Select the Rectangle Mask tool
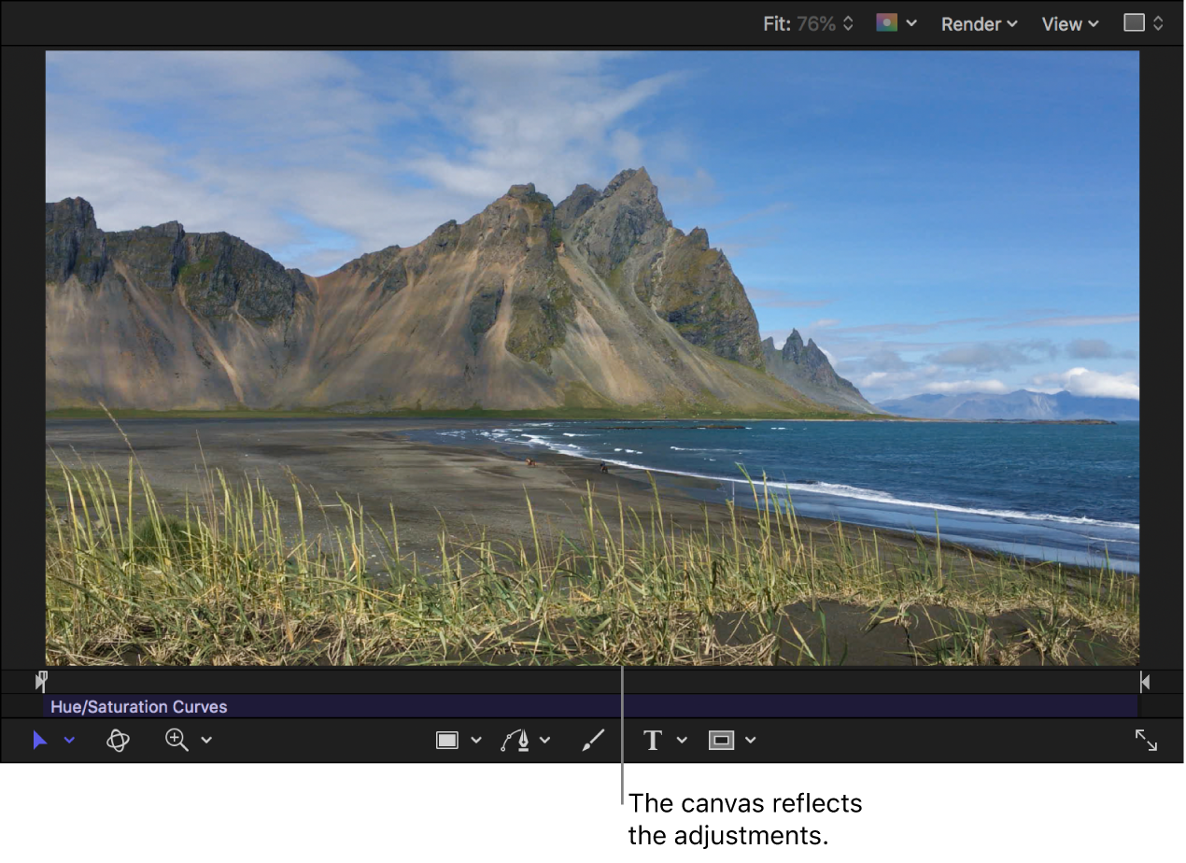Image resolution: width=1186 pixels, height=863 pixels. 721,741
